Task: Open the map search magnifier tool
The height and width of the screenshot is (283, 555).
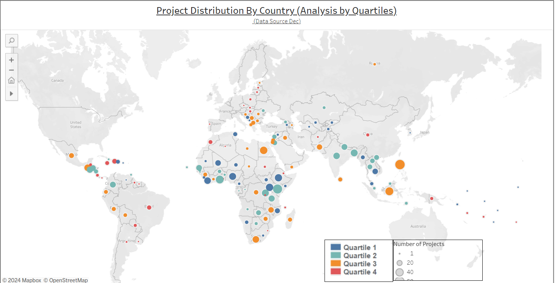Action: (x=12, y=40)
